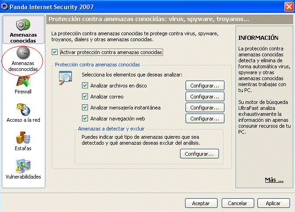Viewport: 295px width, 212px height.
Task: Open the Acceso a la red icon
Action: click(x=23, y=109)
